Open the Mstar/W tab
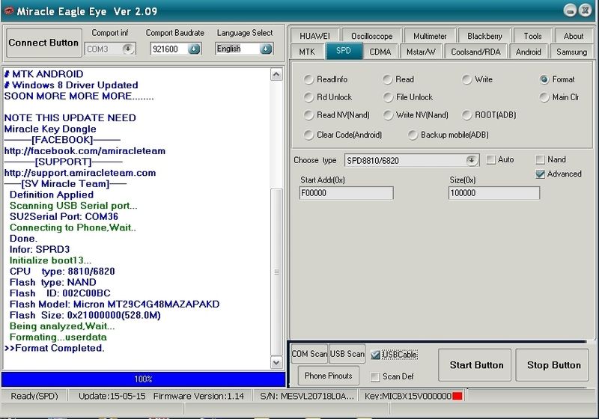Screen dimensions: 599x419 421,52
